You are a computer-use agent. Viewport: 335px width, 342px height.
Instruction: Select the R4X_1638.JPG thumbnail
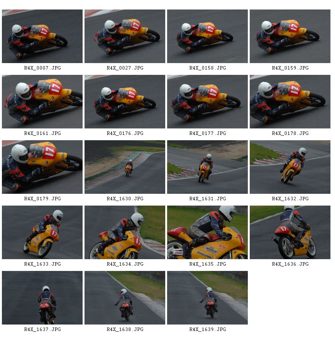coord(125,298)
